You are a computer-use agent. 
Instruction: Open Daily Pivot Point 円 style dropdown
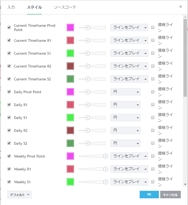126,92
